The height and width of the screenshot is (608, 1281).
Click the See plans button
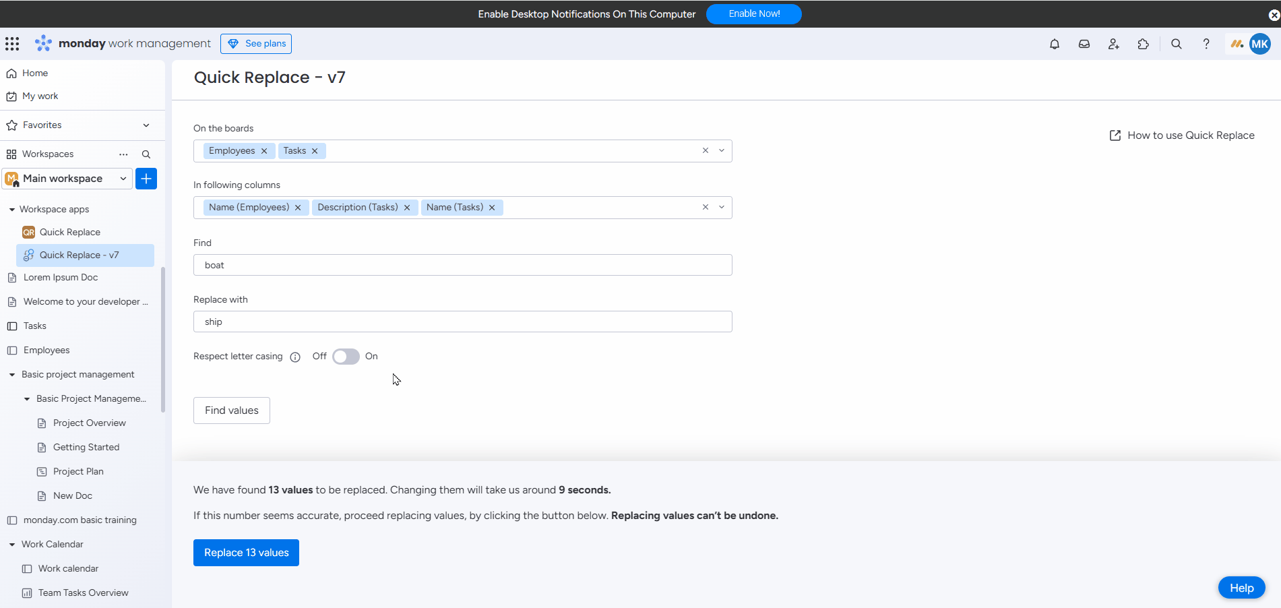[256, 44]
